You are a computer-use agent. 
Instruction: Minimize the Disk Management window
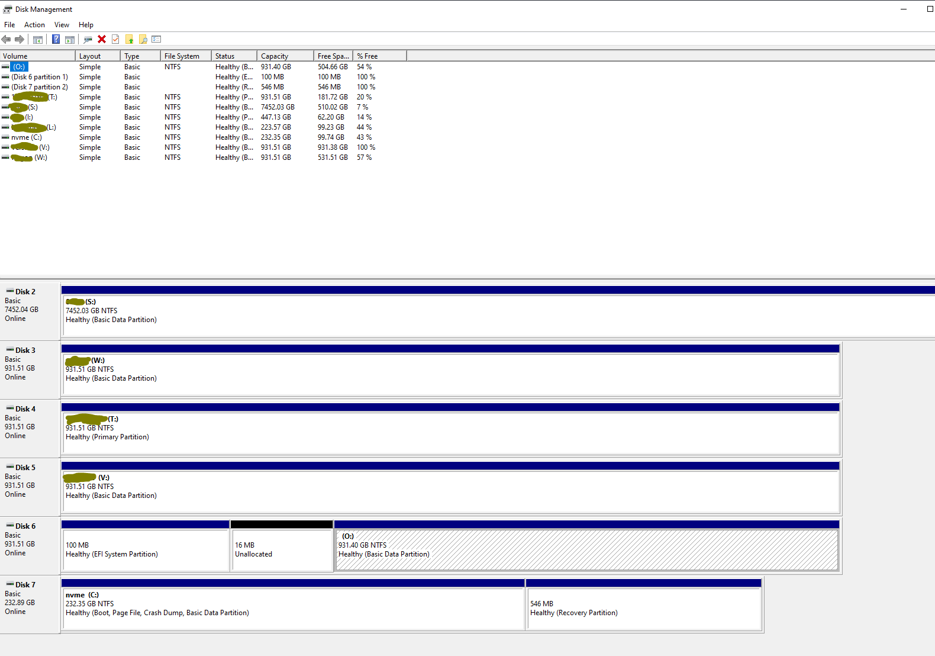pos(904,9)
